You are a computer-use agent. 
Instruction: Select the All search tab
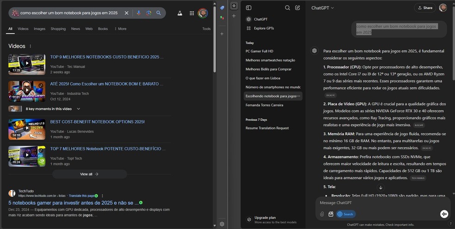click(x=10, y=29)
